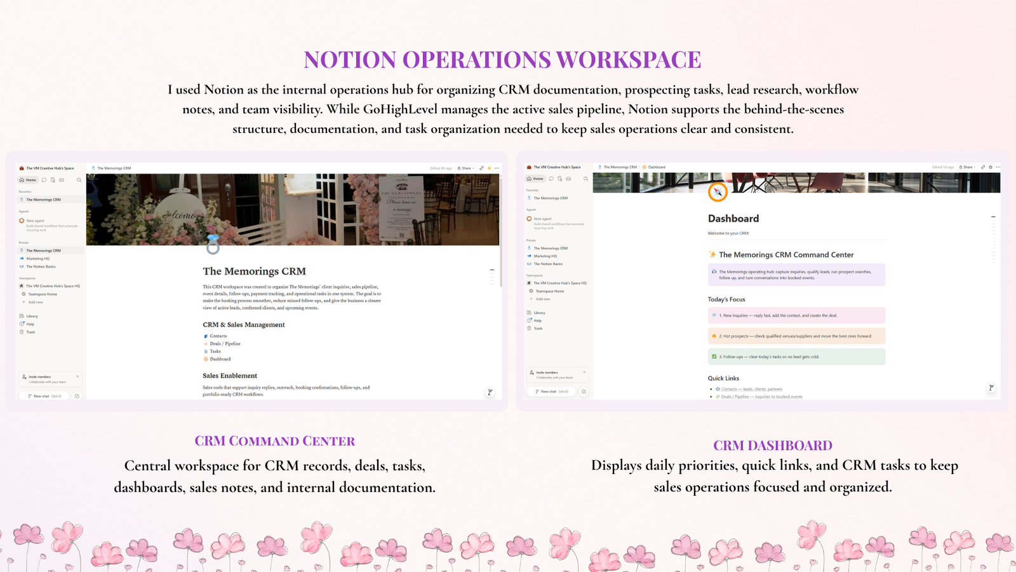
Task: Open Library in the Memorings CRM window sidebar
Action: [x=29, y=316]
